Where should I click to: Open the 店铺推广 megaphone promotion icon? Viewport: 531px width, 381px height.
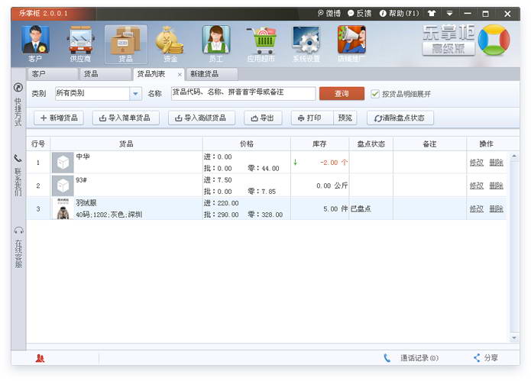pyautogui.click(x=351, y=44)
